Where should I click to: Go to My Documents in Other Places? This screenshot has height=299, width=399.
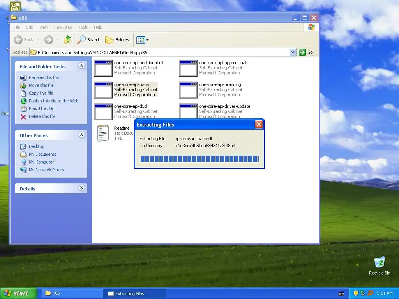[x=42, y=154]
